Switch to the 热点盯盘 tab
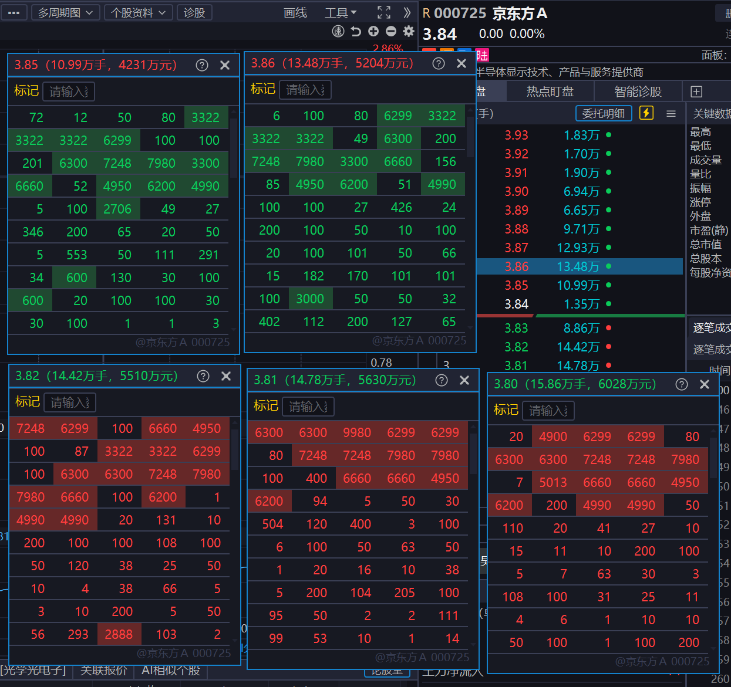The width and height of the screenshot is (731, 687). (x=550, y=92)
